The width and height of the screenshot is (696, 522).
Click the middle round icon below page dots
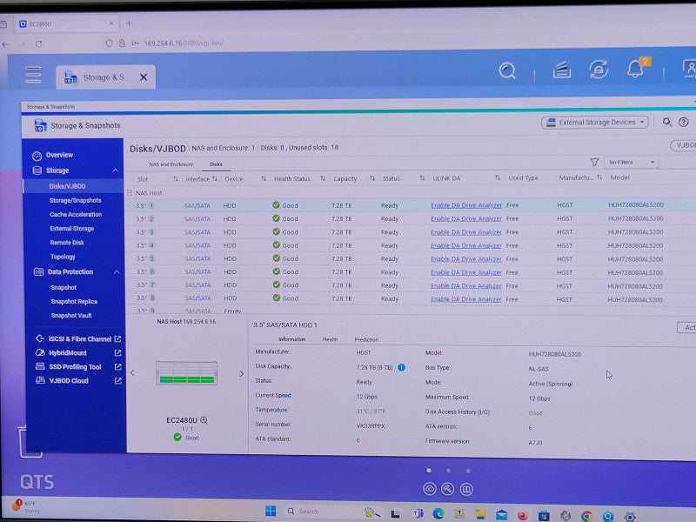447,489
